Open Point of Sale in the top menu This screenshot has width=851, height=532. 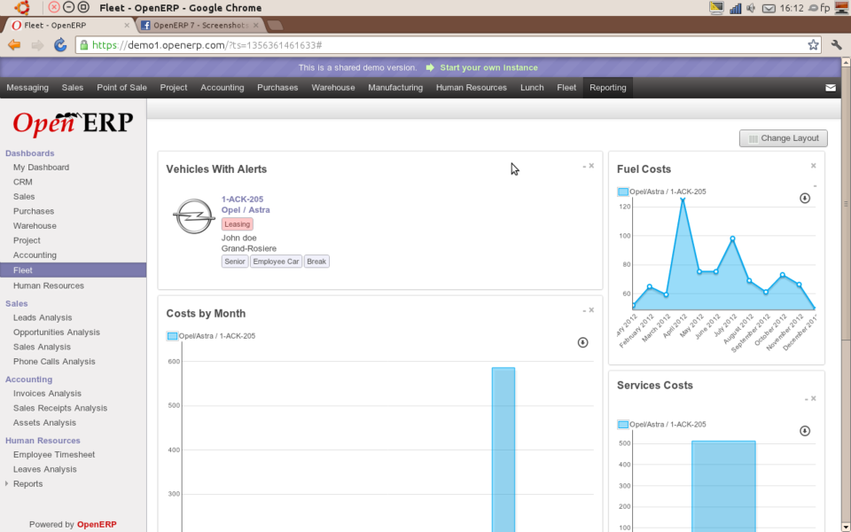pyautogui.click(x=122, y=88)
